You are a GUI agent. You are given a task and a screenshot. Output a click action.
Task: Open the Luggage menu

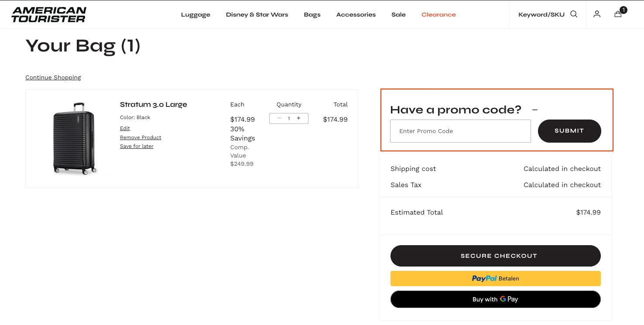195,14
